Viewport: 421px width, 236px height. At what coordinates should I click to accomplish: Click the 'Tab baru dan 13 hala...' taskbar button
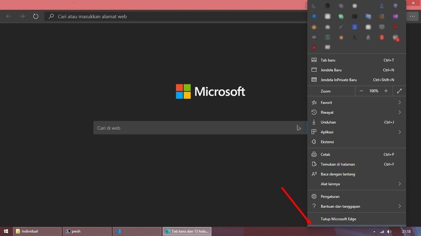coord(187,231)
